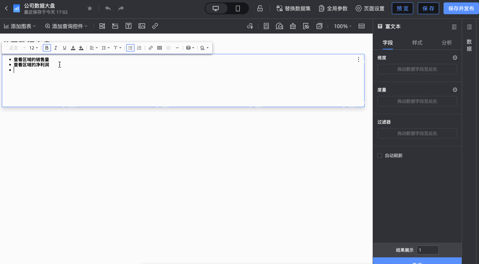Click the text line 查看区域的净利润
Screen dimensions: 479x264
tap(31, 65)
